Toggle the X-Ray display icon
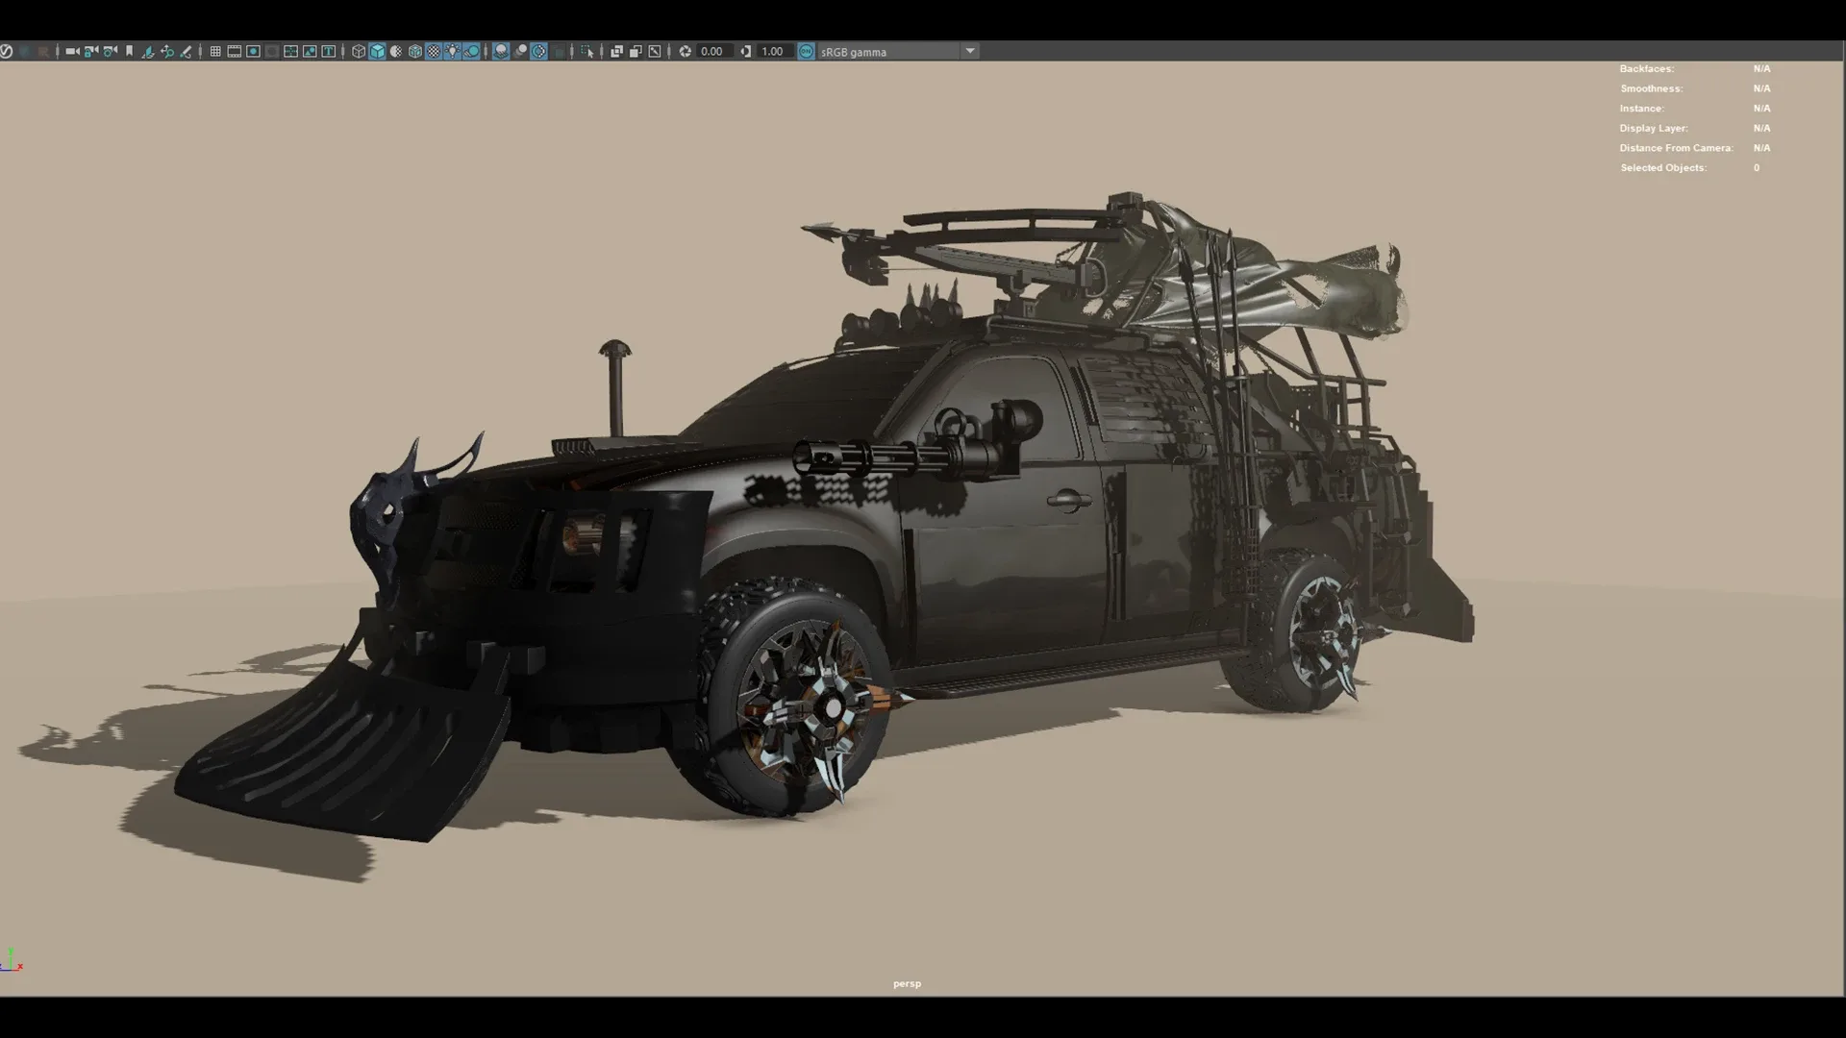This screenshot has height=1038, width=1846. click(617, 51)
